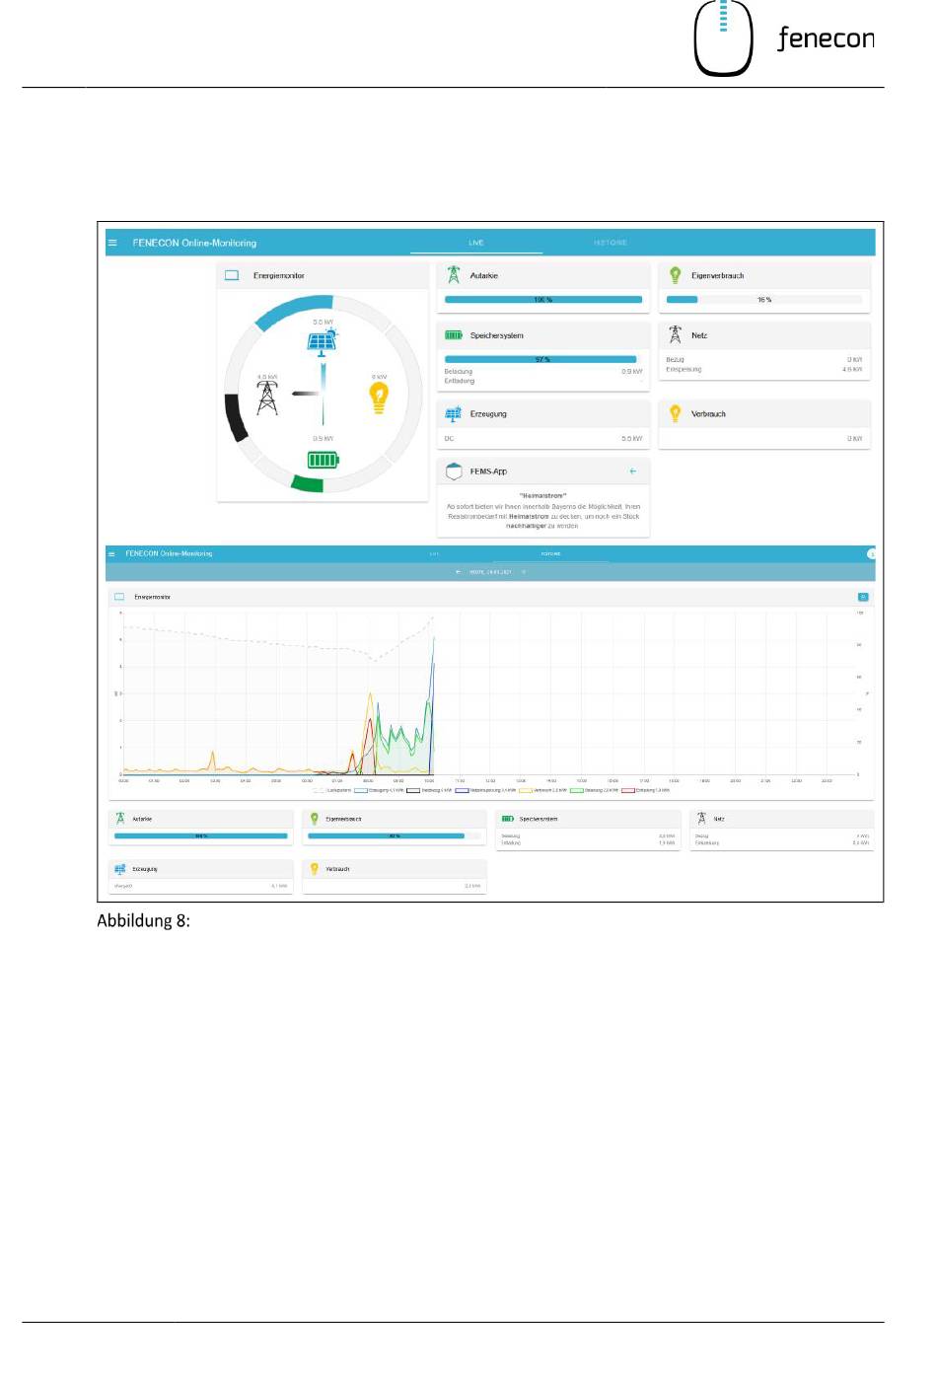Click the Eigenverbrauch bulb icon in history view
937x1378 pixels.
point(315,819)
